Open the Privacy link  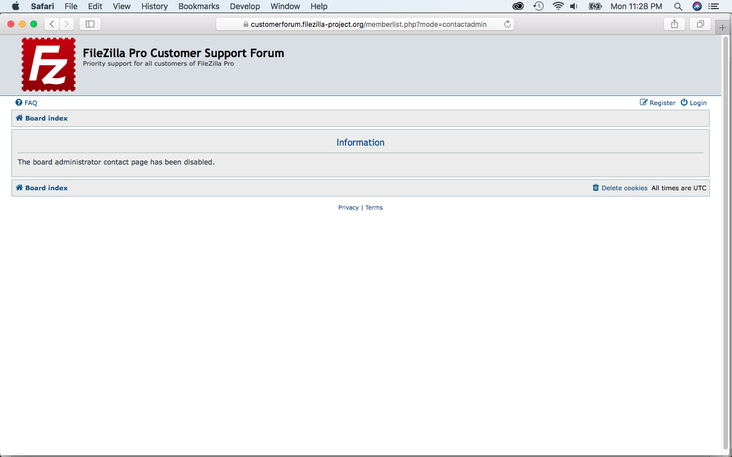tap(348, 207)
